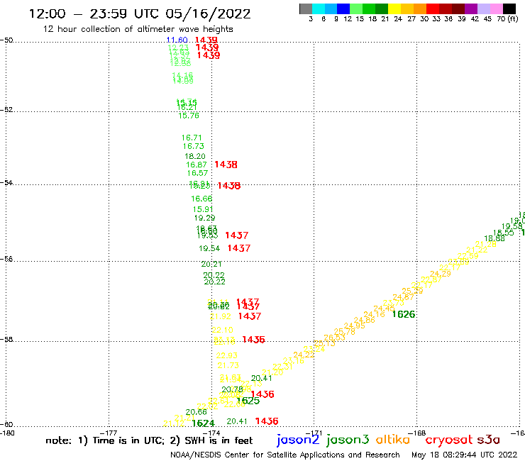Click the altika wave height value 25.29
This screenshot has height=461, width=525.
coord(412,291)
